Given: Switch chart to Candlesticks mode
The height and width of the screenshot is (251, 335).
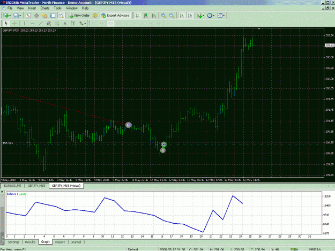Looking at the screenshot, I should 146,16.
